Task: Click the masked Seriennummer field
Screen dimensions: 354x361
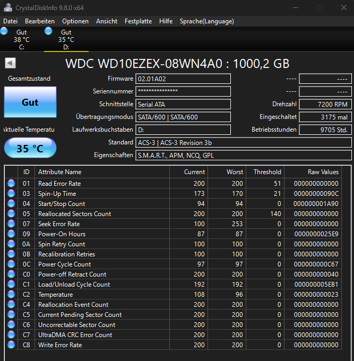Action: [183, 91]
